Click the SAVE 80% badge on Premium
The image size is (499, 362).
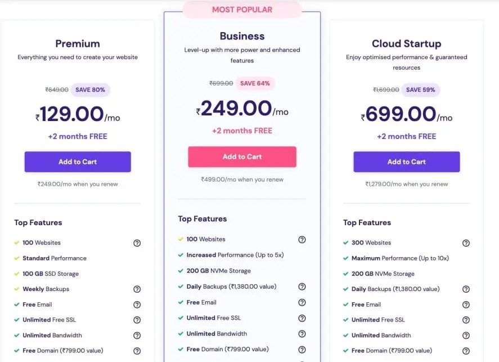point(90,90)
